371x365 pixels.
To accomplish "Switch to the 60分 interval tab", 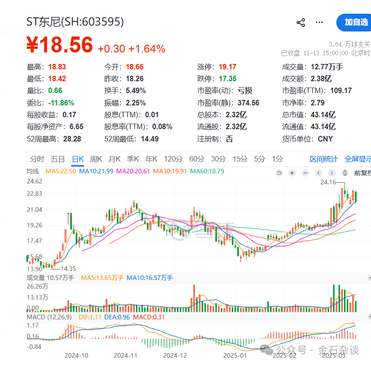I will click(197, 159).
